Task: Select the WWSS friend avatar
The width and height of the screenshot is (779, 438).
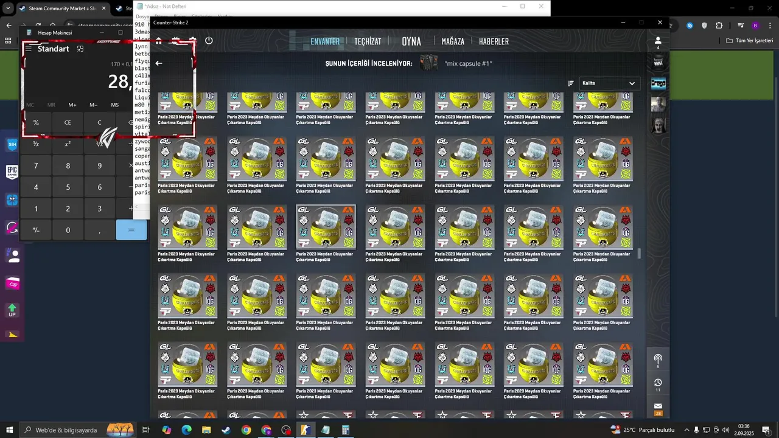Action: [x=658, y=62]
